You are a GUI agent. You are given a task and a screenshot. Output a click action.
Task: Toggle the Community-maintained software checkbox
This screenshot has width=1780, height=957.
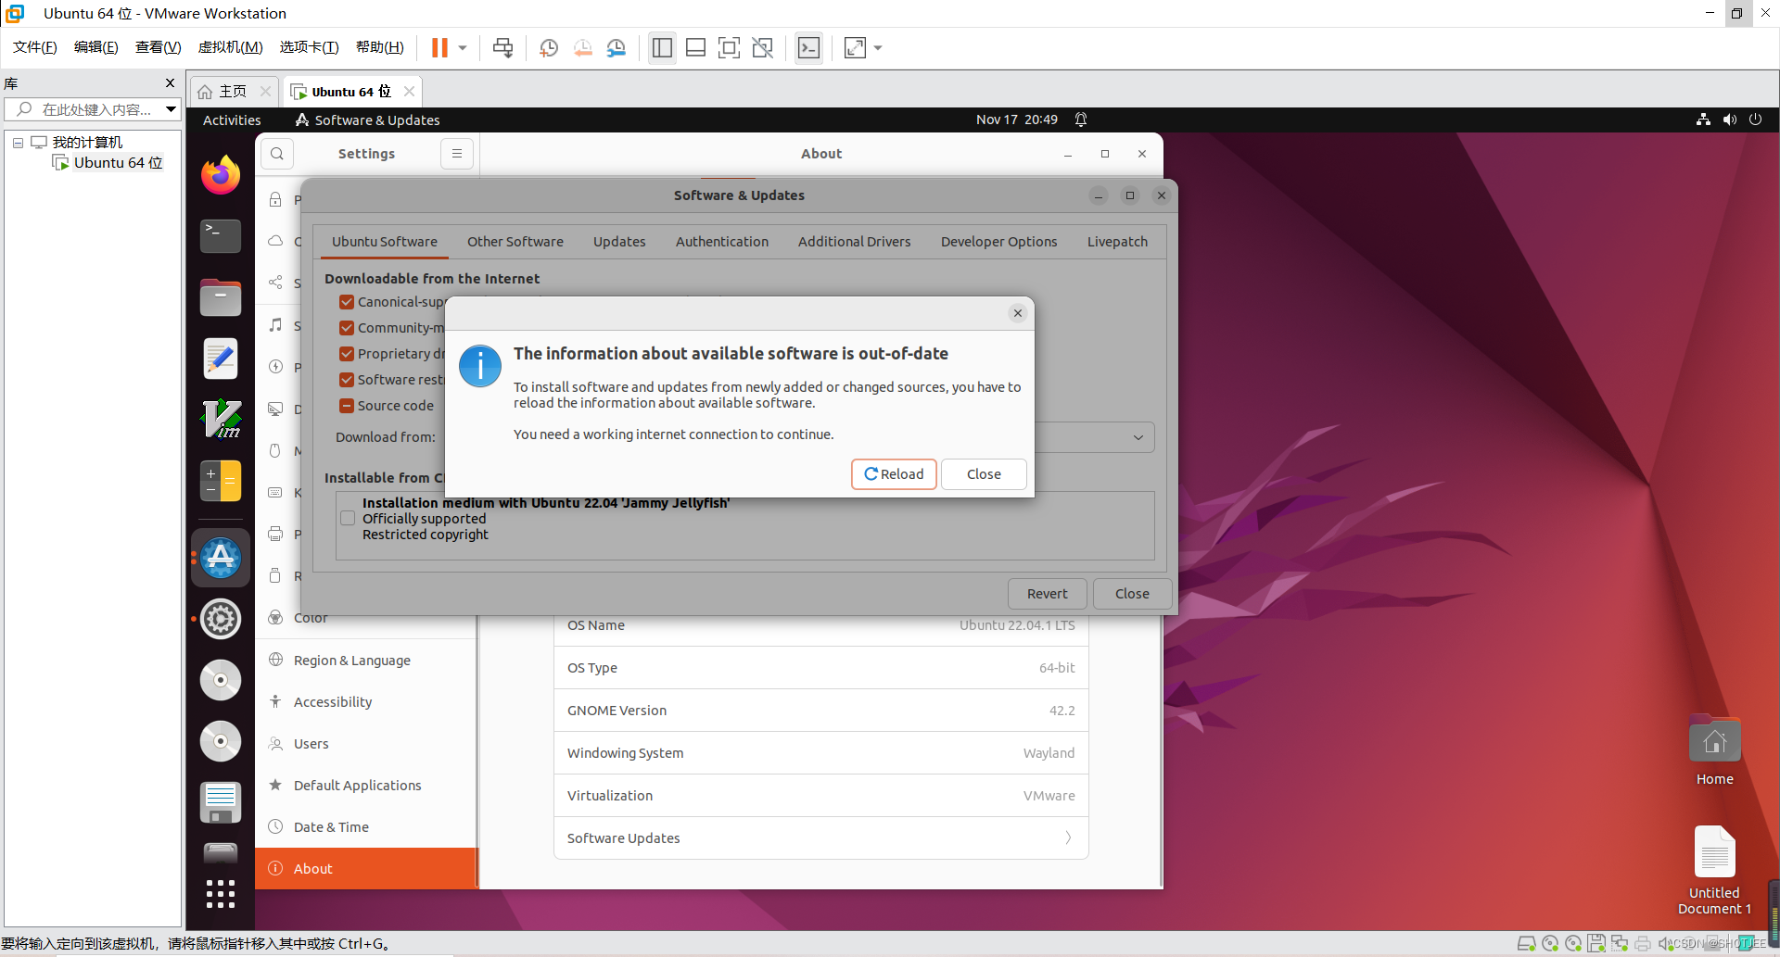click(347, 328)
